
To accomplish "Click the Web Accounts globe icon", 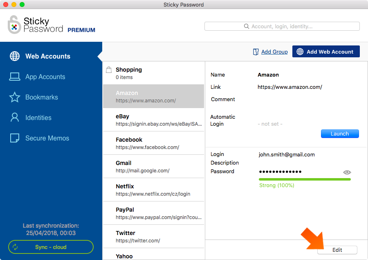I will click(15, 56).
